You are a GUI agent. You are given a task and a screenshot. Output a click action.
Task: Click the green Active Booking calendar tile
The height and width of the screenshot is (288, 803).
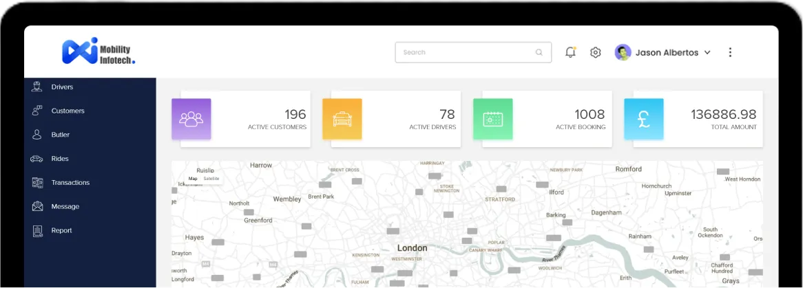coord(492,119)
